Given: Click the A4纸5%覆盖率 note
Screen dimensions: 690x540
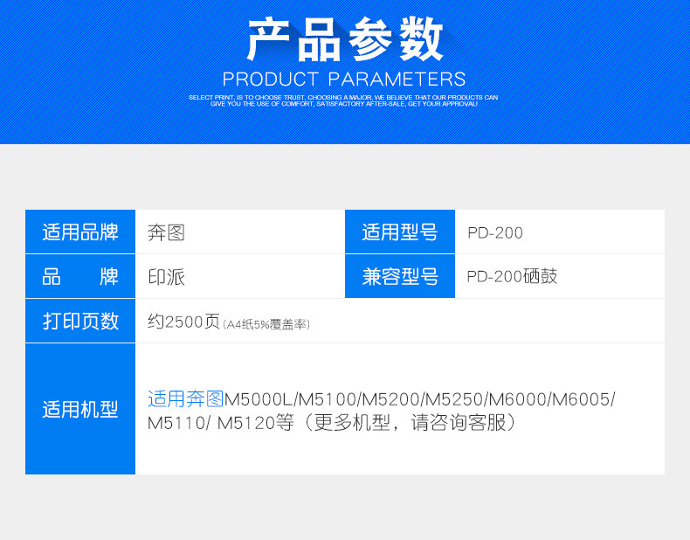Looking at the screenshot, I should (266, 325).
